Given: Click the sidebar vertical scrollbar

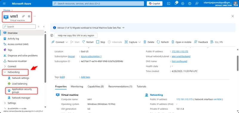Looking at the screenshot, I should [x=45, y=58].
